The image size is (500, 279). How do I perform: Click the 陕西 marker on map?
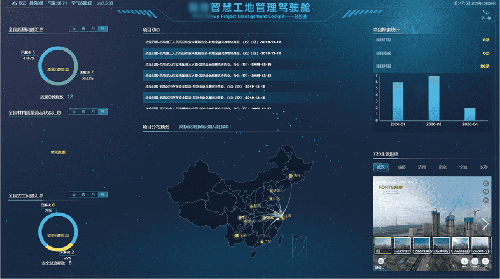[x=251, y=206]
